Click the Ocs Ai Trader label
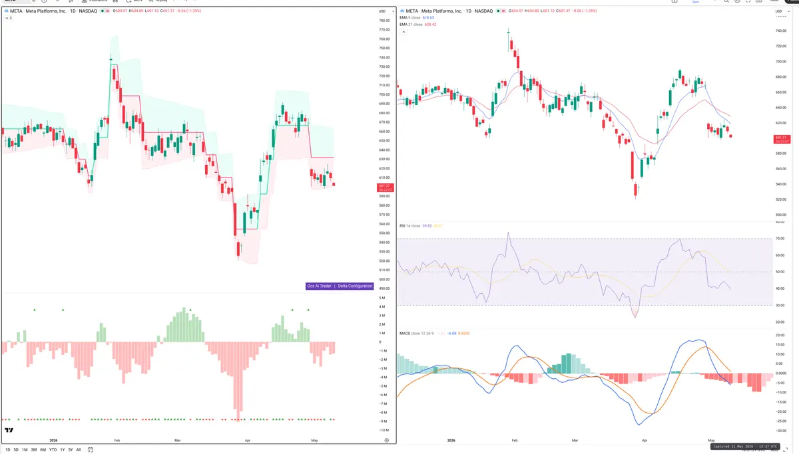The width and height of the screenshot is (799, 454). [319, 286]
